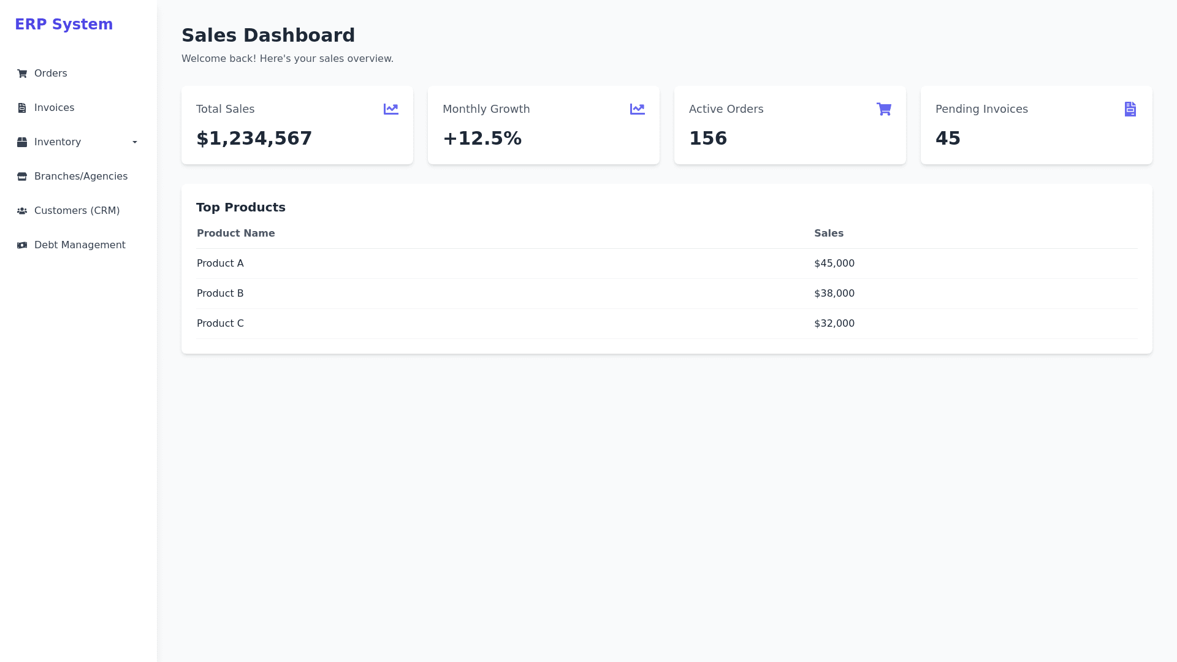The width and height of the screenshot is (1177, 662).
Task: Click the Branches/Agencies sidebar entry
Action: tap(80, 176)
